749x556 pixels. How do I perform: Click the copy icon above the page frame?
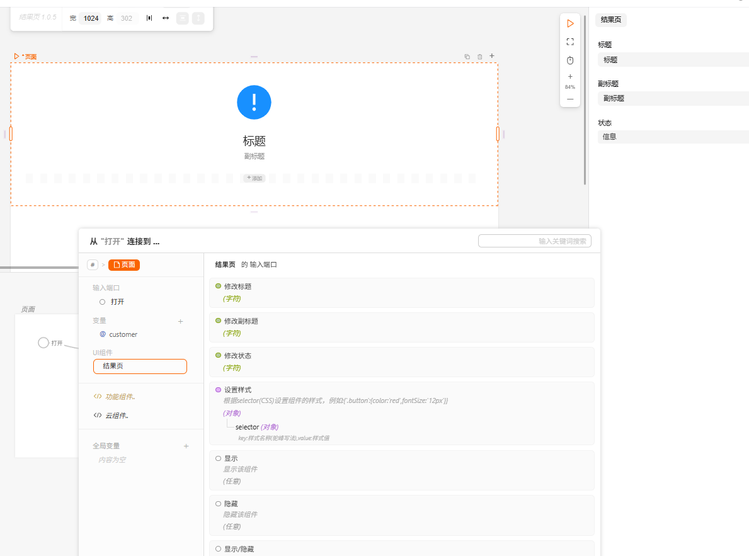[x=467, y=57]
